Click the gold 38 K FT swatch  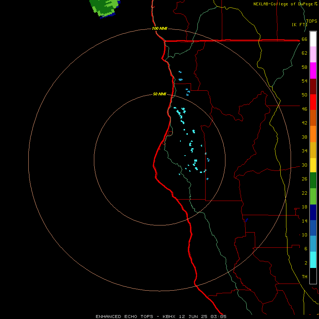pyautogui.click(x=313, y=150)
